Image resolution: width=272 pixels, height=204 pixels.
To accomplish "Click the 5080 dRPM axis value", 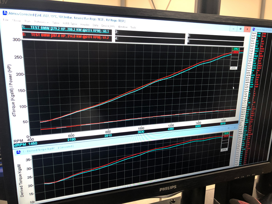I will 198,126.
